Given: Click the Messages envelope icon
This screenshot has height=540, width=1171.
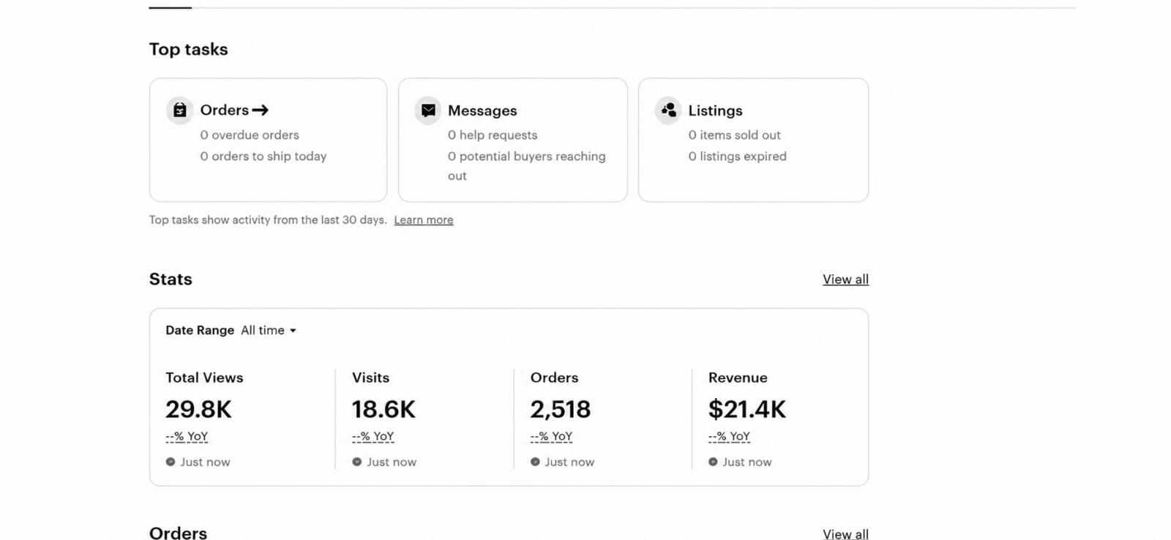Looking at the screenshot, I should coord(428,110).
